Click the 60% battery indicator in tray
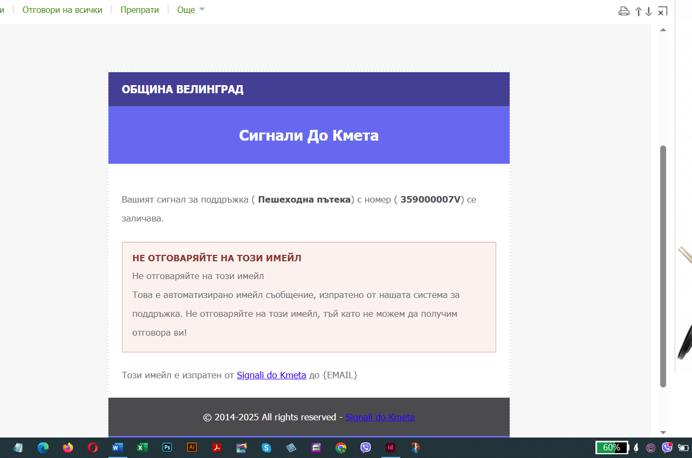The image size is (692, 458). coord(612,448)
